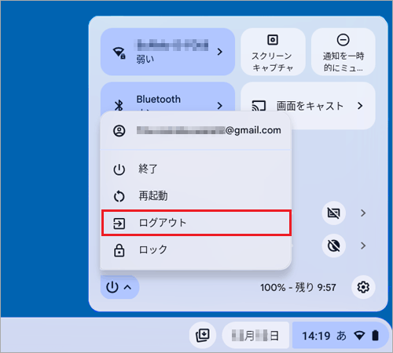Open Settings with the gear icon
393x353 pixels.
click(x=363, y=287)
